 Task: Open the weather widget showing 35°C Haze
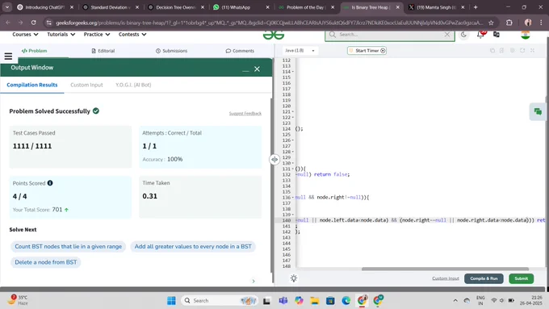coord(19,300)
